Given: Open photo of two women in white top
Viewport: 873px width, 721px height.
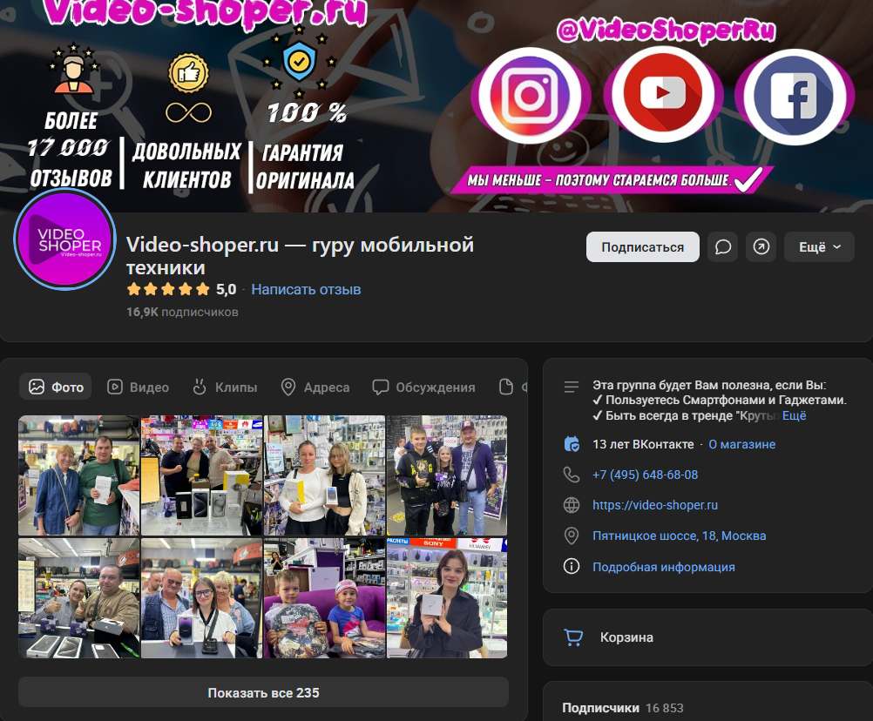Looking at the screenshot, I should [x=324, y=475].
